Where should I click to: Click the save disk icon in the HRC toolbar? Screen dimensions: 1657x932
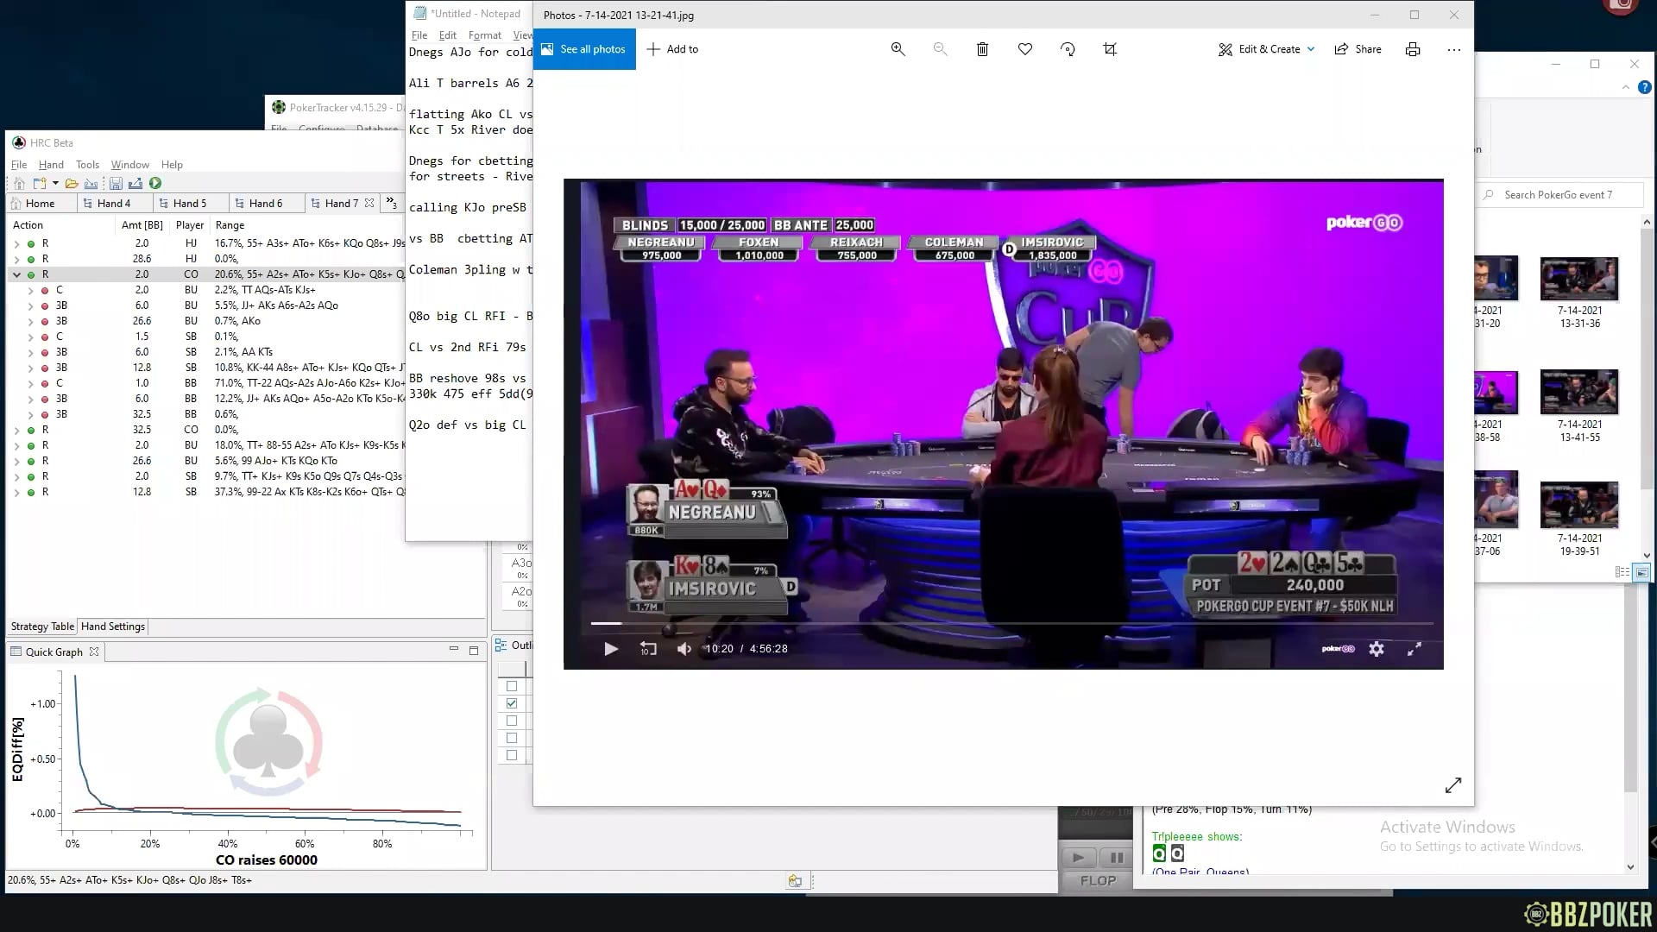[x=116, y=183]
